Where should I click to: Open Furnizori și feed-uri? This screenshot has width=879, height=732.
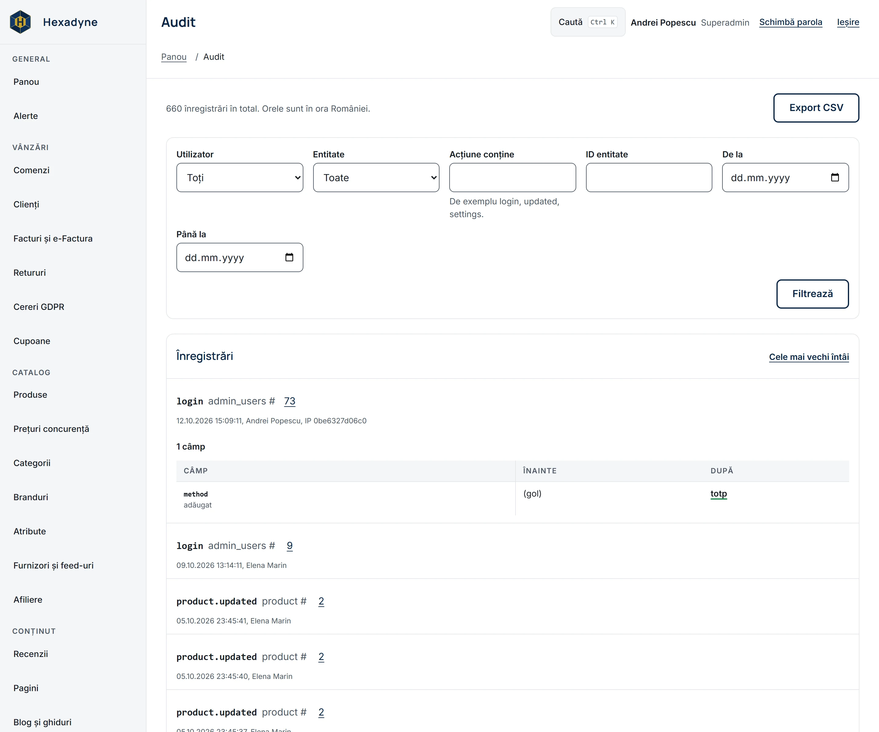coord(54,565)
